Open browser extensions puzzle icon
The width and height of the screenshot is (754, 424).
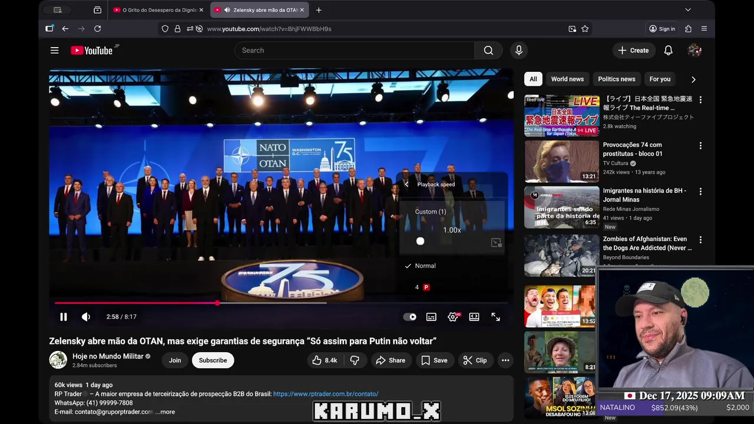[x=688, y=28]
